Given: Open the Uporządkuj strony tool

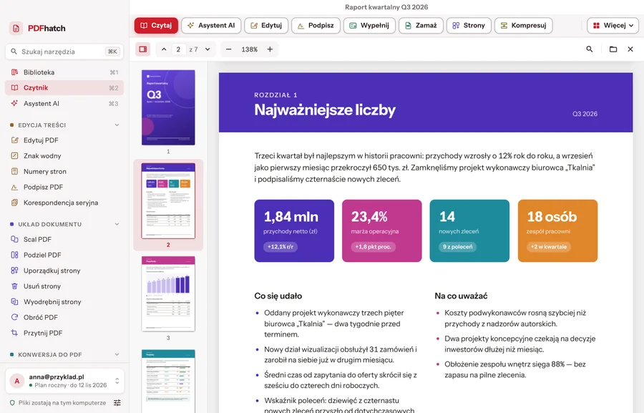Looking at the screenshot, I should click(64, 271).
